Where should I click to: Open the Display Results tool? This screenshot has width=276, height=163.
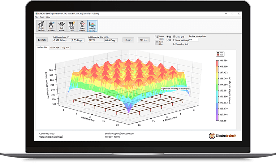tap(92, 26)
